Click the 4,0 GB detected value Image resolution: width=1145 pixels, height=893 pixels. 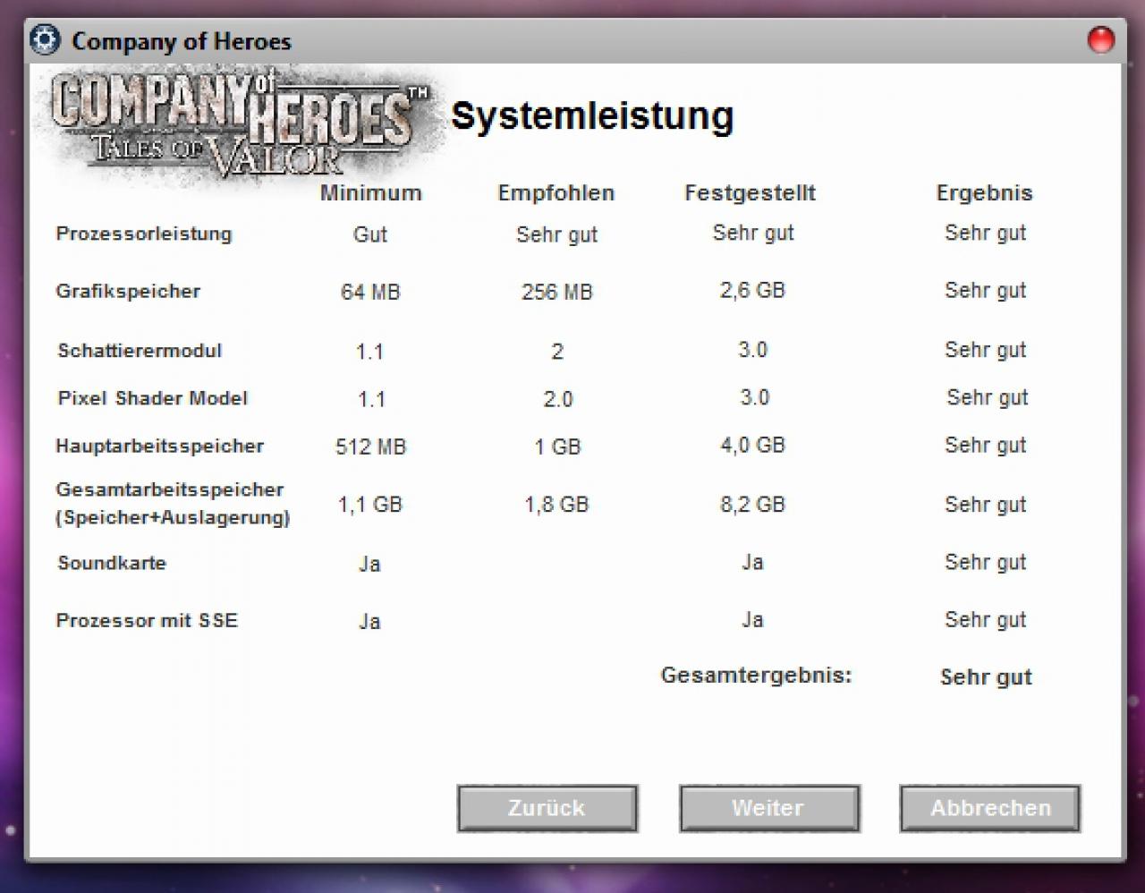pos(752,445)
